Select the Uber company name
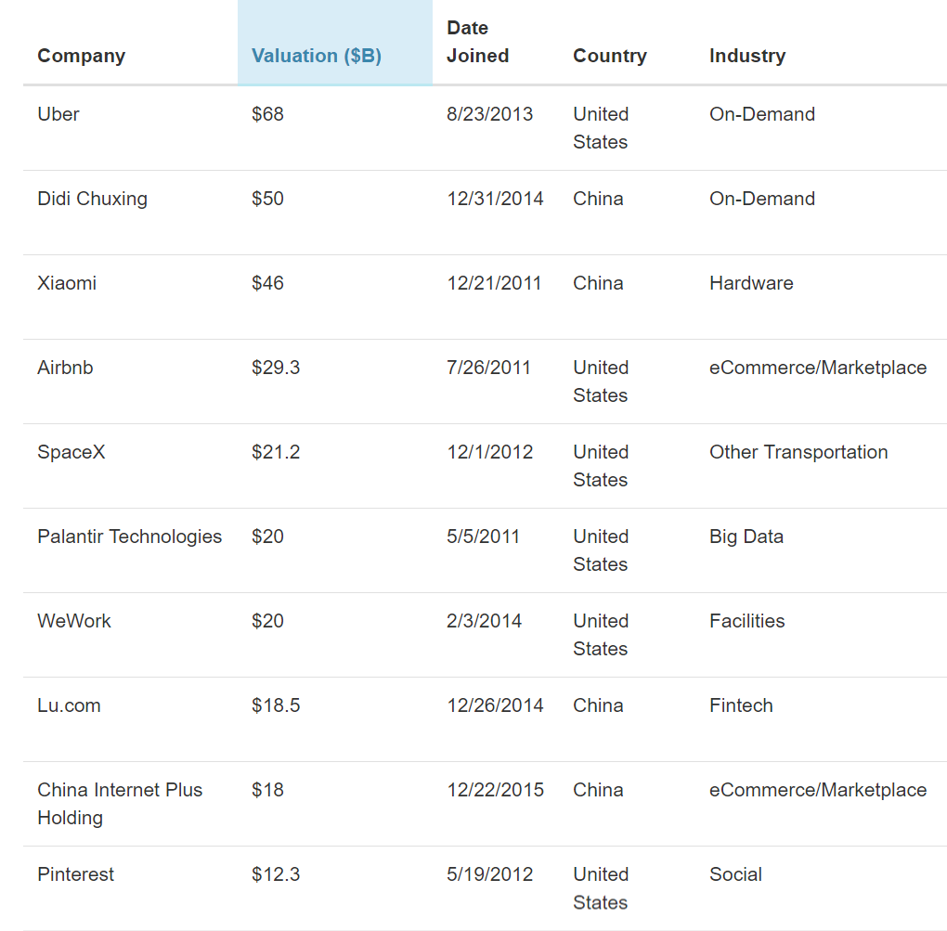 (58, 114)
